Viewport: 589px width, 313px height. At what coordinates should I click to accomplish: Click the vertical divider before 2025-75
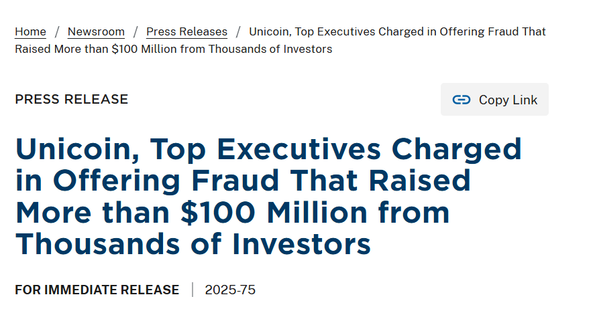click(x=193, y=290)
